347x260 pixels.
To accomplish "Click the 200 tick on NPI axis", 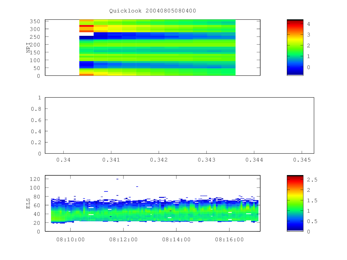I will tap(36, 44).
